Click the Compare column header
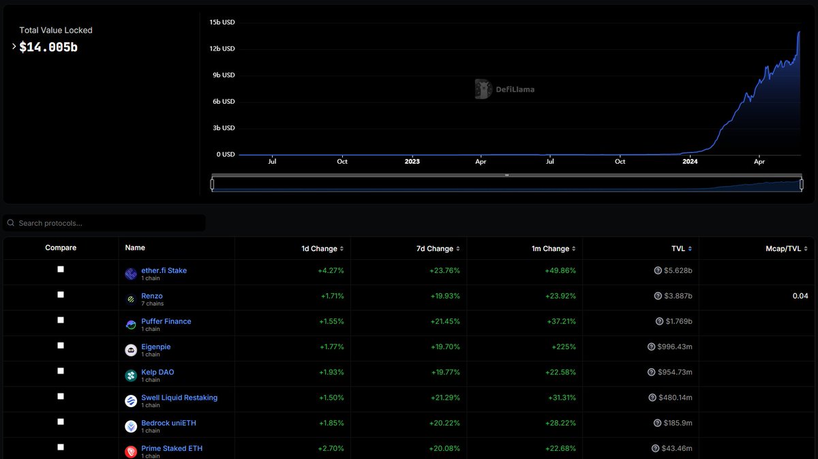818x459 pixels. (x=61, y=248)
